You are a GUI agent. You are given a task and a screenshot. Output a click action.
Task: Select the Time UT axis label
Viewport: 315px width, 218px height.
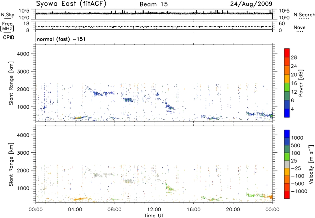(x=154, y=216)
